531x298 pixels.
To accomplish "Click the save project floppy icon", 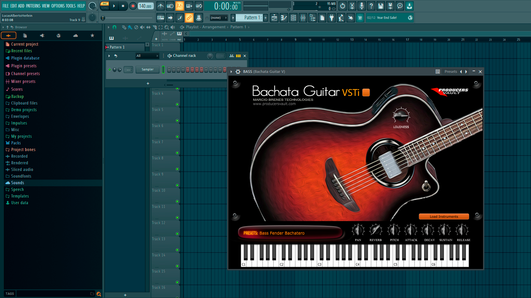I will [x=381, y=6].
